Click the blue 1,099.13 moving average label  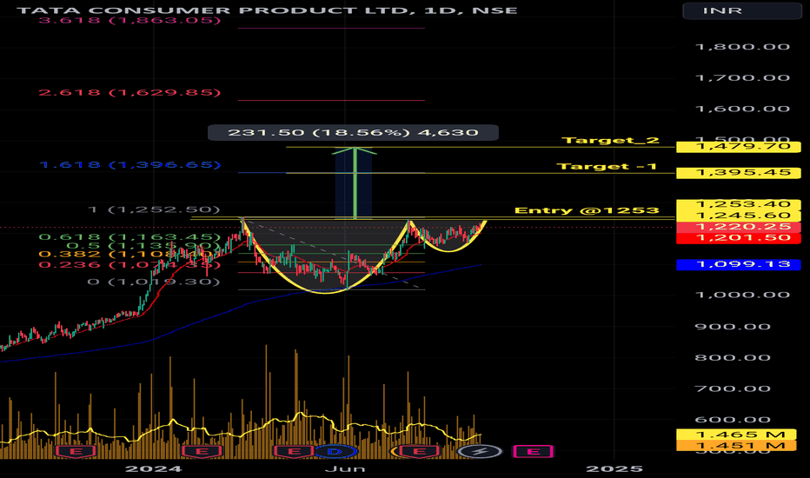[739, 264]
